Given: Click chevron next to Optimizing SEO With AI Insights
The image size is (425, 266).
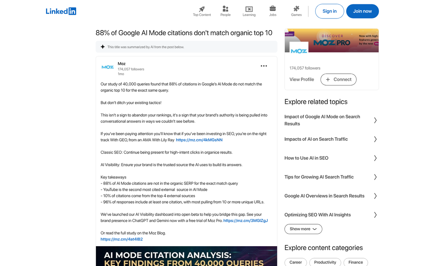Looking at the screenshot, I should point(375,215).
